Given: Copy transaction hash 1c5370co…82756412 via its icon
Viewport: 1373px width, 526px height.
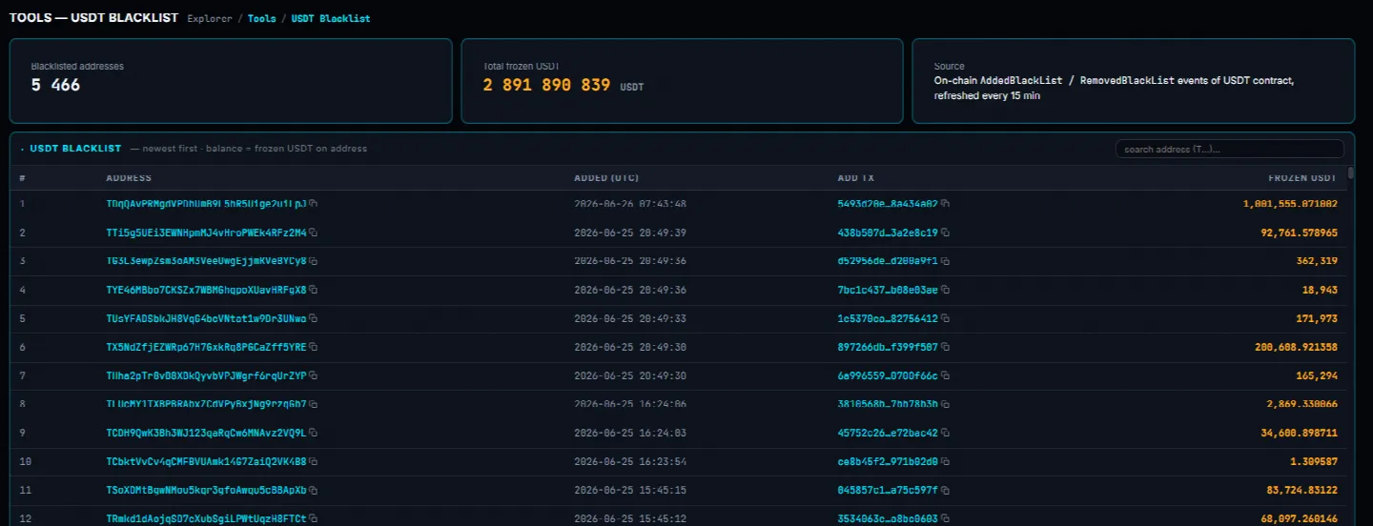Looking at the screenshot, I should (x=946, y=318).
